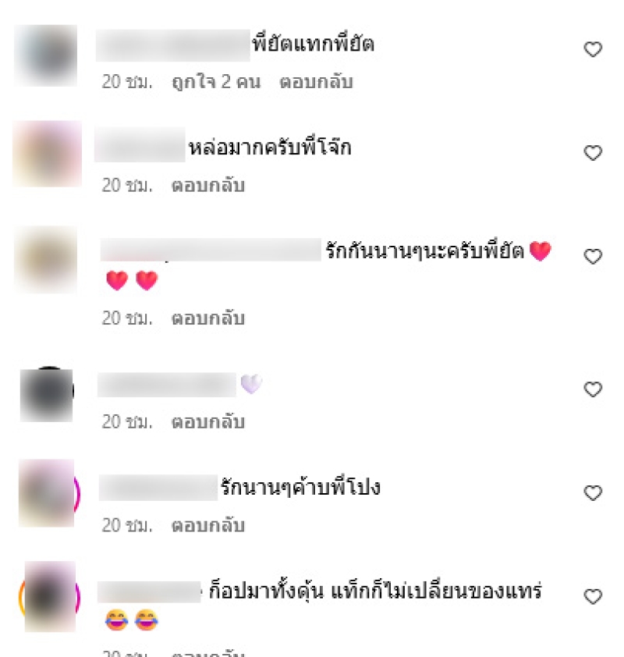Like the comment "พี่ยัตแทกพี่ยัต"
This screenshot has height=657, width=624.
pyautogui.click(x=593, y=49)
